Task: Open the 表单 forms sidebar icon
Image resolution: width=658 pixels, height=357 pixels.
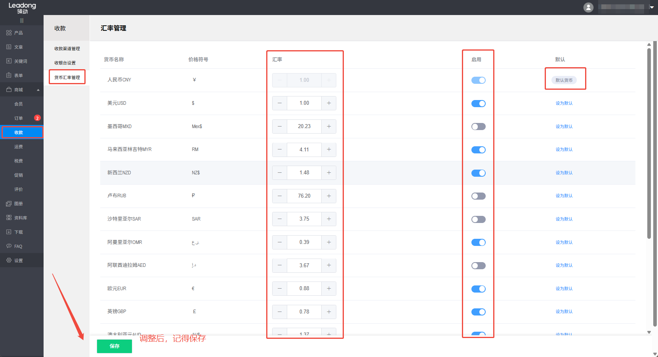Action: coord(9,75)
